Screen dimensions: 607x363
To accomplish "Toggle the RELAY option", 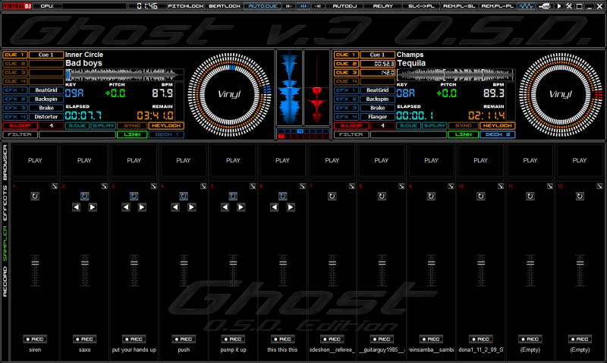I will [x=383, y=6].
